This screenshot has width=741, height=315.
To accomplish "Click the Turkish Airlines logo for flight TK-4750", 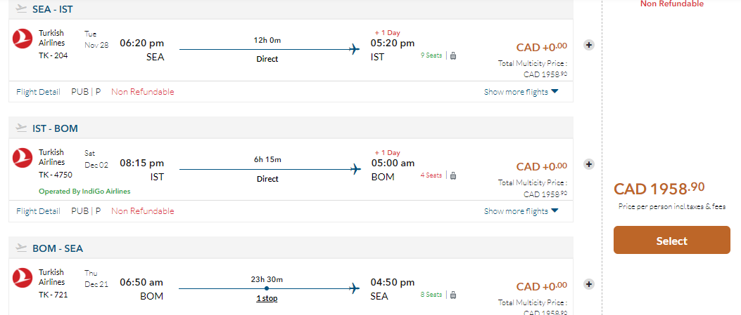I will pyautogui.click(x=23, y=159).
